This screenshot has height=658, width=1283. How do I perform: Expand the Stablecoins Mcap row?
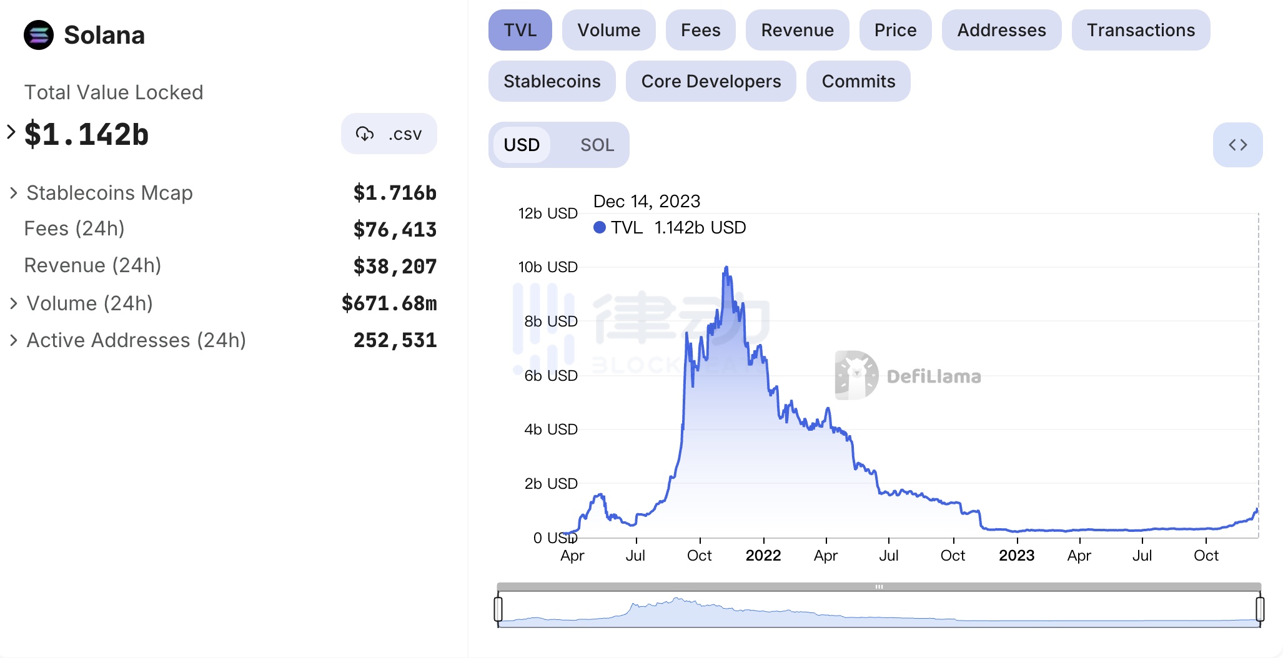(13, 193)
